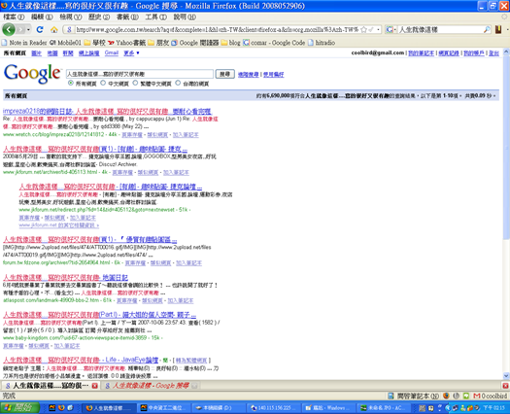Open the 說明 (H) menu
This screenshot has height=414, width=510.
tap(185, 17)
